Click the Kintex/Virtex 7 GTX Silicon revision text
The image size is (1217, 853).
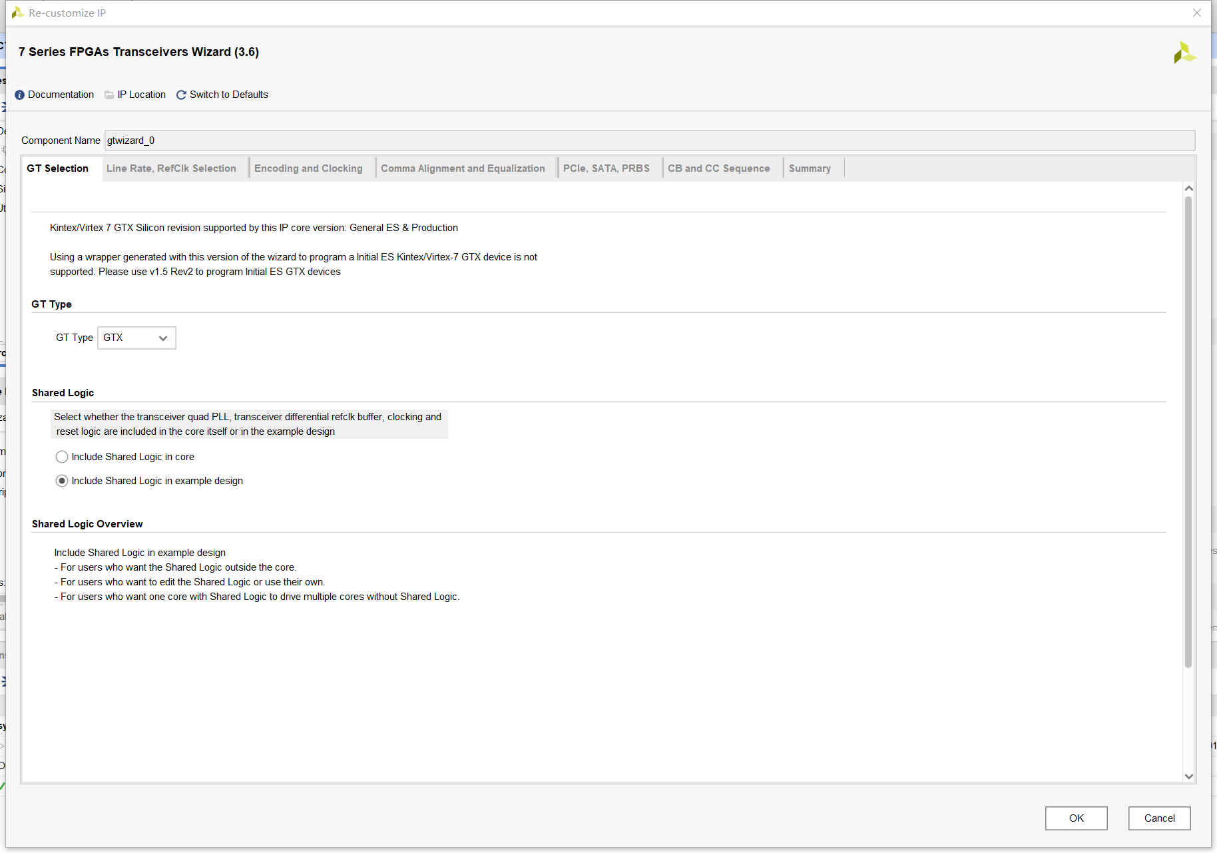[x=254, y=228]
